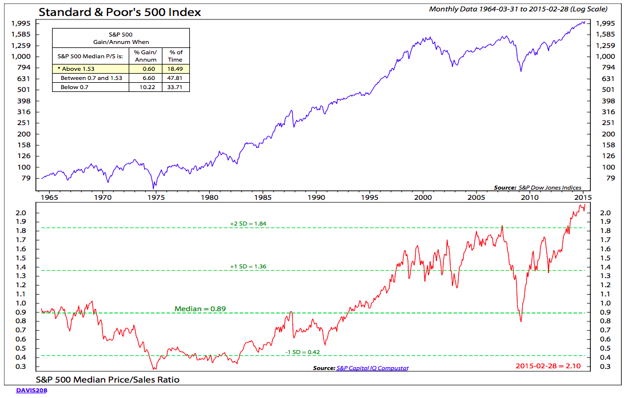Click the '+1 SD = 1.36' label
Viewport: 636px width, 398px height.
tap(248, 266)
